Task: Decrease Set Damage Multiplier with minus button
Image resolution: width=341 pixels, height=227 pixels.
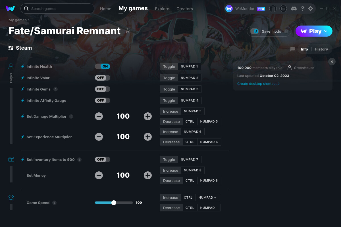Action: pos(99,116)
